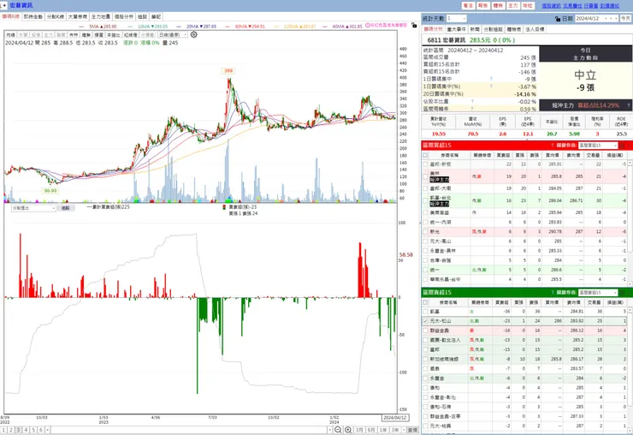Viewport: 633px width, 435px height.
Task: Click the 還原 button at bottom right of chart
Action: 412,430
